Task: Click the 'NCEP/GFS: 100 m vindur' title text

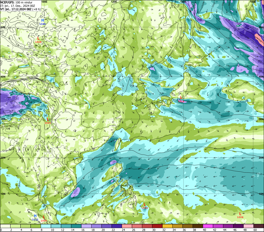Action: pyautogui.click(x=16, y=2)
